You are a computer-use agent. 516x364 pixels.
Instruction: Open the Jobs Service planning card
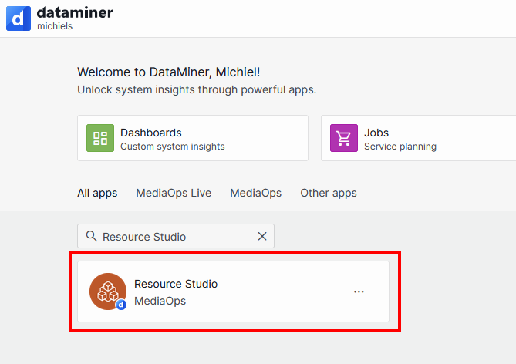click(419, 138)
